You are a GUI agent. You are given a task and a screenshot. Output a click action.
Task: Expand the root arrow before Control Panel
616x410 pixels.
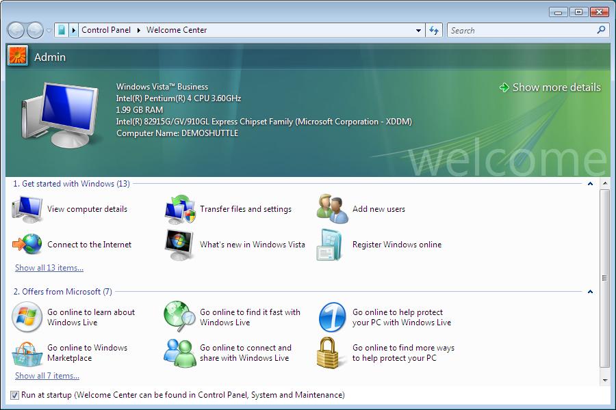click(73, 30)
